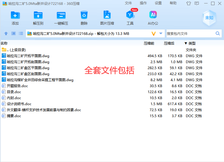Click the 一键解压 one-click extract icon

pyautogui.click(x=61, y=15)
